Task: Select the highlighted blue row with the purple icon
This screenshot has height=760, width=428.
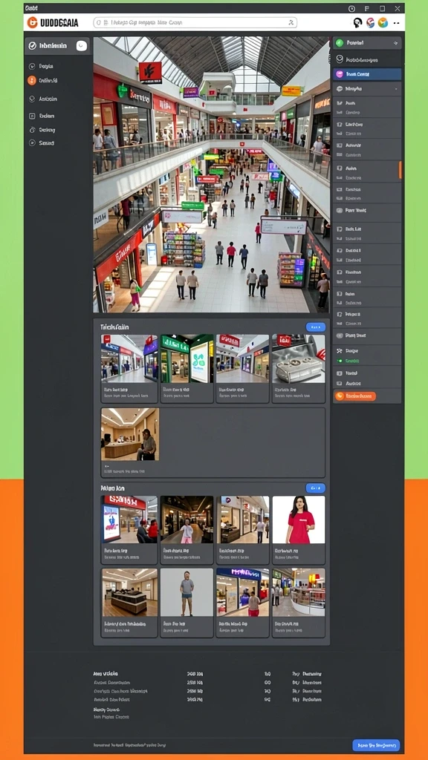Action: pos(367,74)
